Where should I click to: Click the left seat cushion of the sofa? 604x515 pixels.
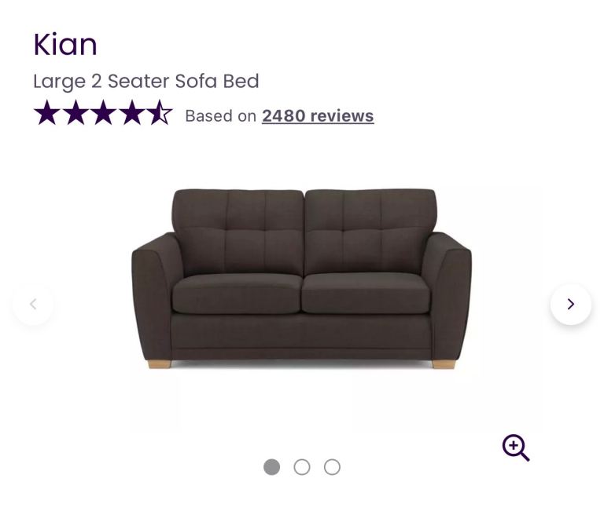coord(236,294)
